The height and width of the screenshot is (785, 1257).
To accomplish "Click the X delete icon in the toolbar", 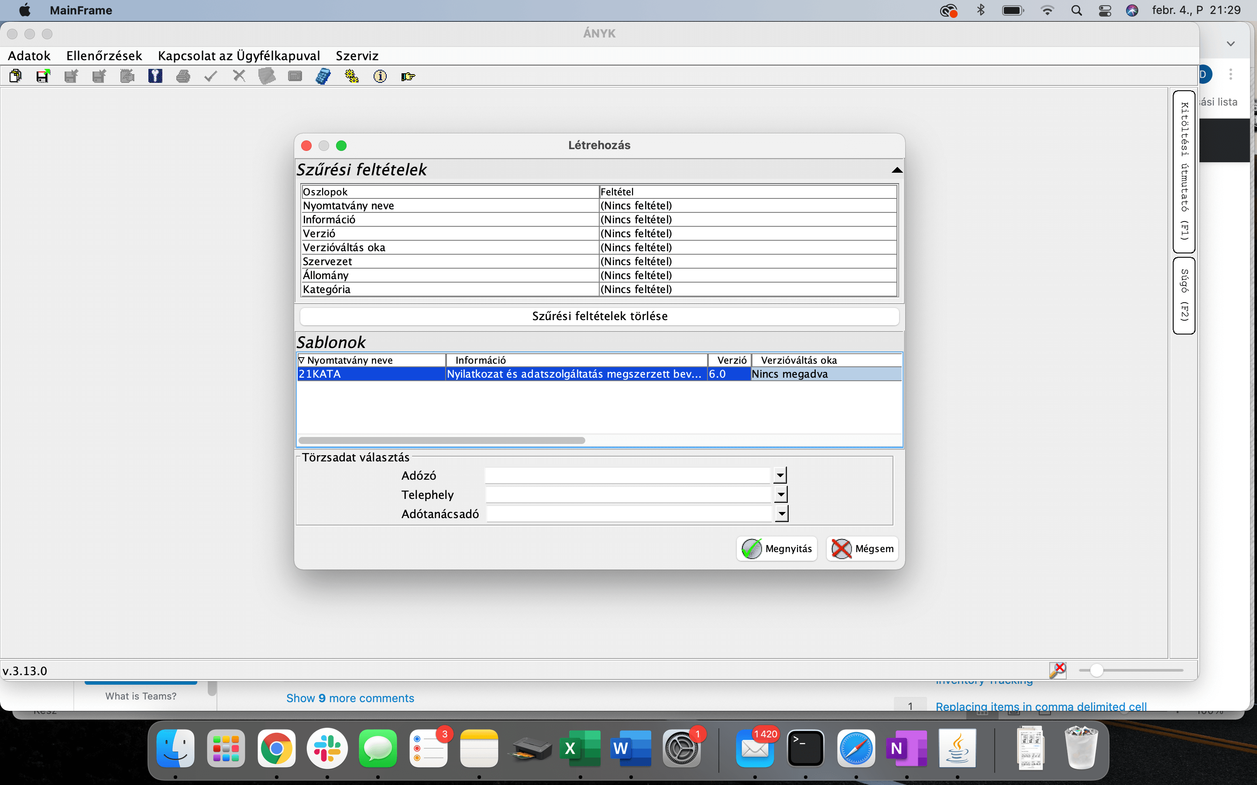I will (x=239, y=76).
